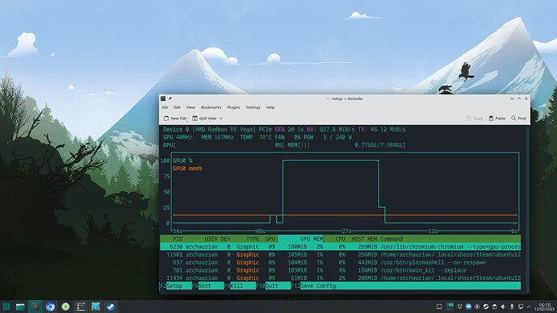
Task: Open the volume control in the tray
Action: pyautogui.click(x=503, y=307)
